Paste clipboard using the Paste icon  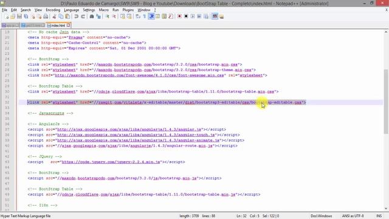[x=67, y=16]
